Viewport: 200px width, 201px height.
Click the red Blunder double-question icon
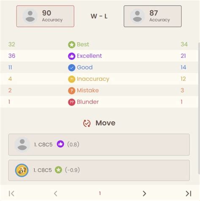point(72,102)
